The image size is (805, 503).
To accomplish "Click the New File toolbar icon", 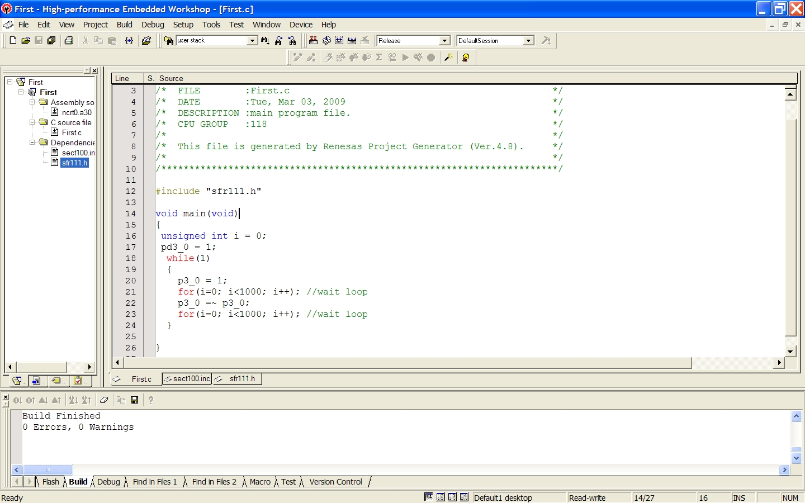I will (x=13, y=40).
